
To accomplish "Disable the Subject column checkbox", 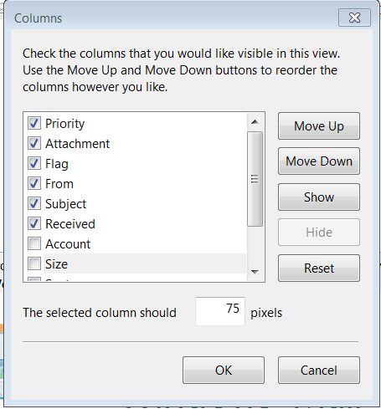I will tap(34, 203).
